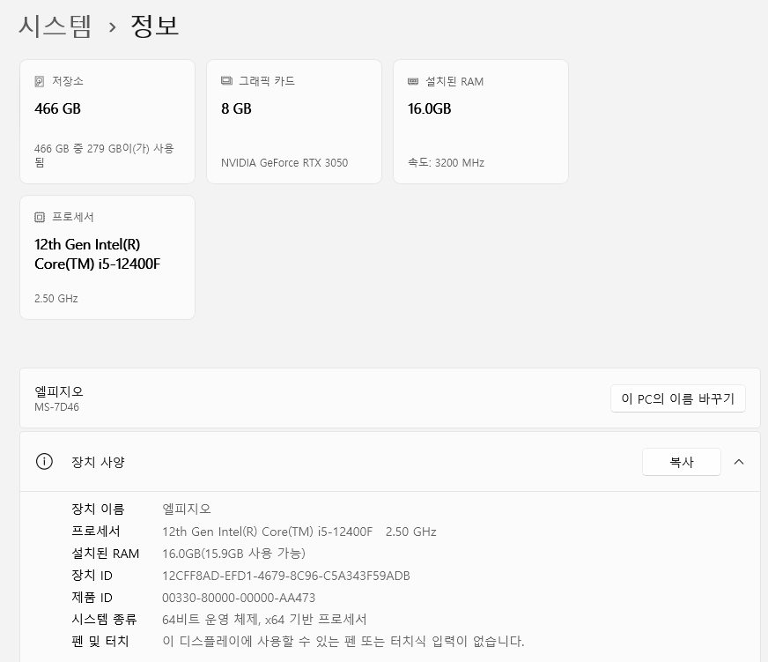Screen dimensions: 768x662
Task: Go back to 시스템 in breadcrumb
Action: pos(55,26)
